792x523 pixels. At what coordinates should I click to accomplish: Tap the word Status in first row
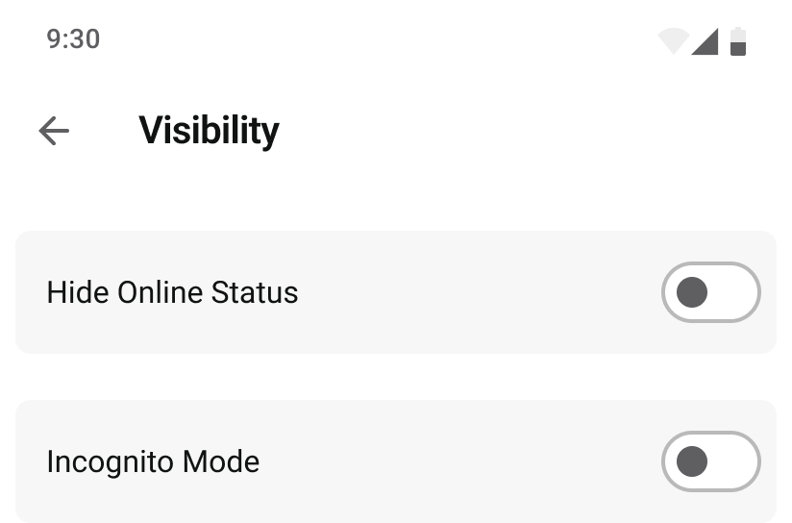[255, 292]
